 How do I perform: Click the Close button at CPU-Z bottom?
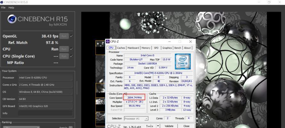tap(186, 126)
